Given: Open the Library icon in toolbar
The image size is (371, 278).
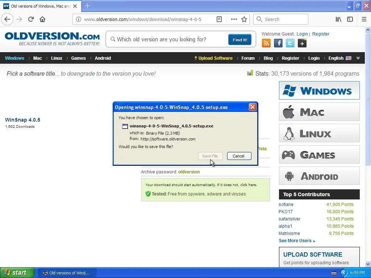Looking at the screenshot, I should (x=338, y=19).
